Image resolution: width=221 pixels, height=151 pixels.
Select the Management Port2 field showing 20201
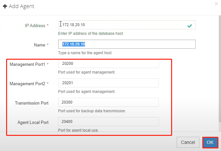pyautogui.click(x=108, y=83)
